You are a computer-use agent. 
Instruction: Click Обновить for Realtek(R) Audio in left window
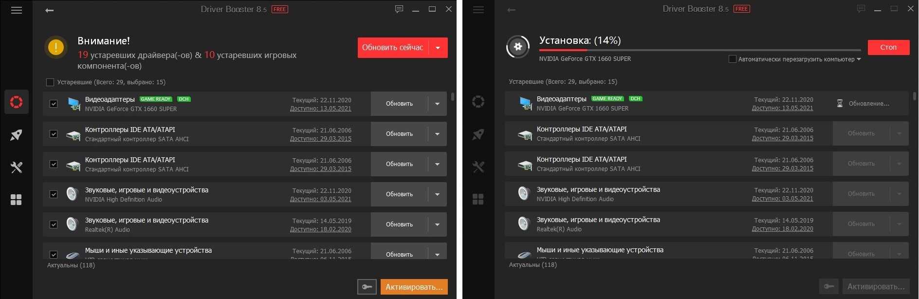click(399, 224)
